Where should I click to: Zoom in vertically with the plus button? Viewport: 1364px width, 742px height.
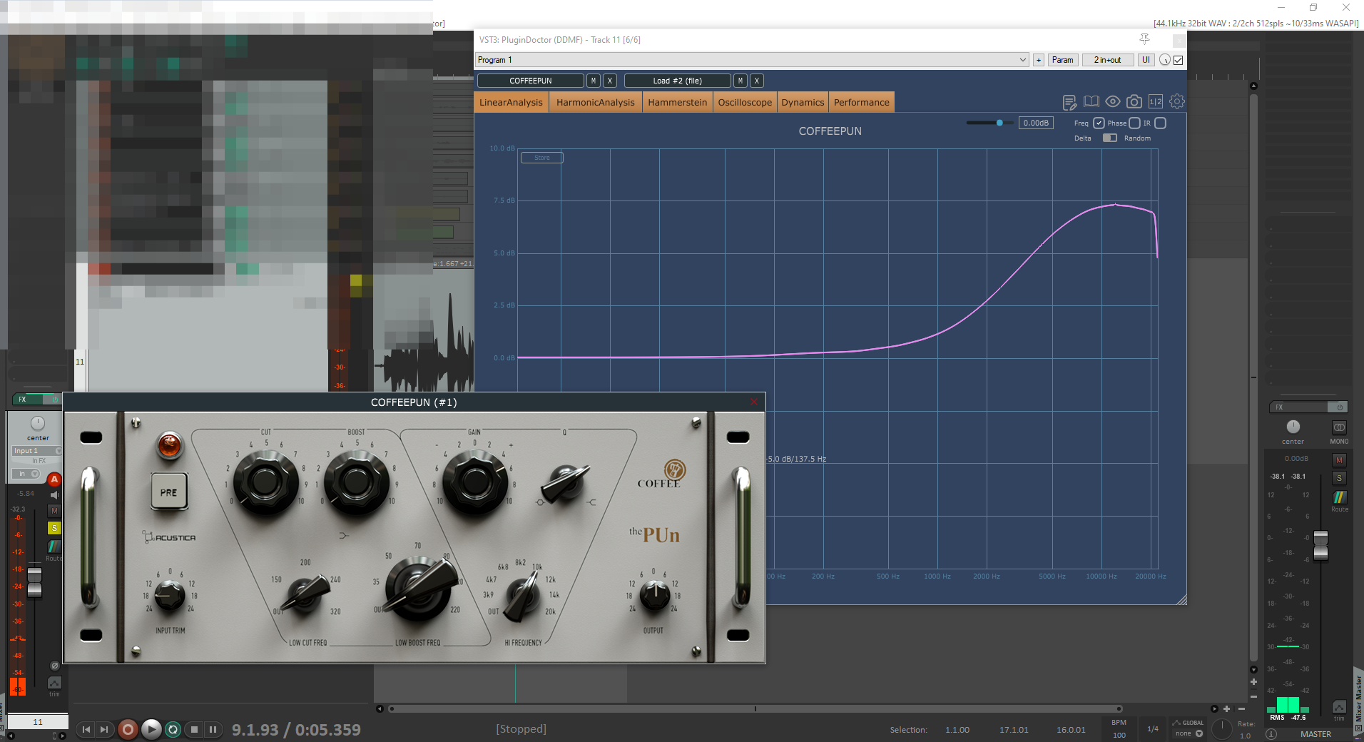(x=1253, y=682)
